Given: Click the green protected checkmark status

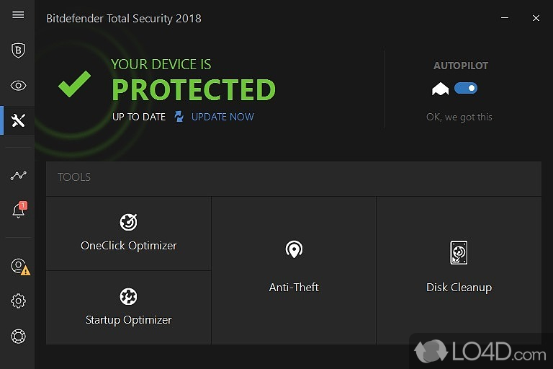Looking at the screenshot, I should (74, 84).
